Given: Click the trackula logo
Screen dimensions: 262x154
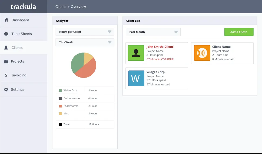Looking at the screenshot, I should 24,7.
